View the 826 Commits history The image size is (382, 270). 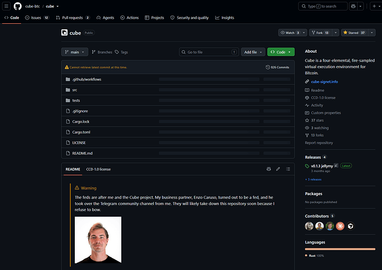coord(277,67)
